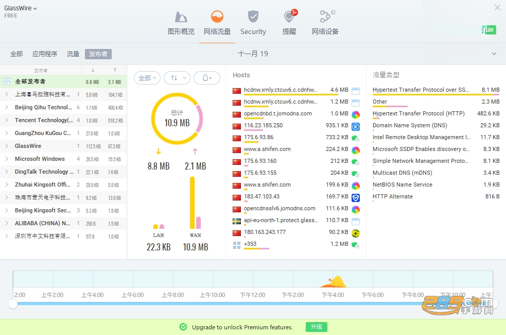Expand the Beijing Kingsoft Sec... publisher row

point(7,210)
